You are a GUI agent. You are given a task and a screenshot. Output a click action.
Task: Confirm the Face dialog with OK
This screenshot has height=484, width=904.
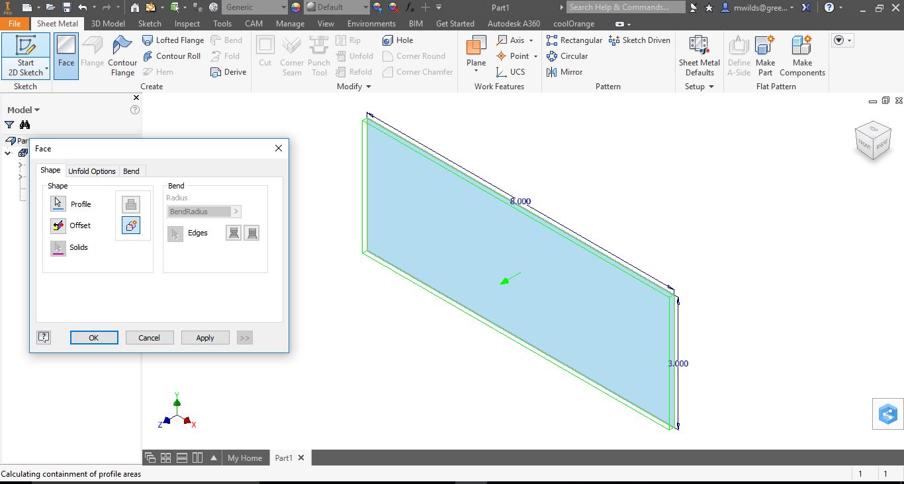[x=94, y=337]
